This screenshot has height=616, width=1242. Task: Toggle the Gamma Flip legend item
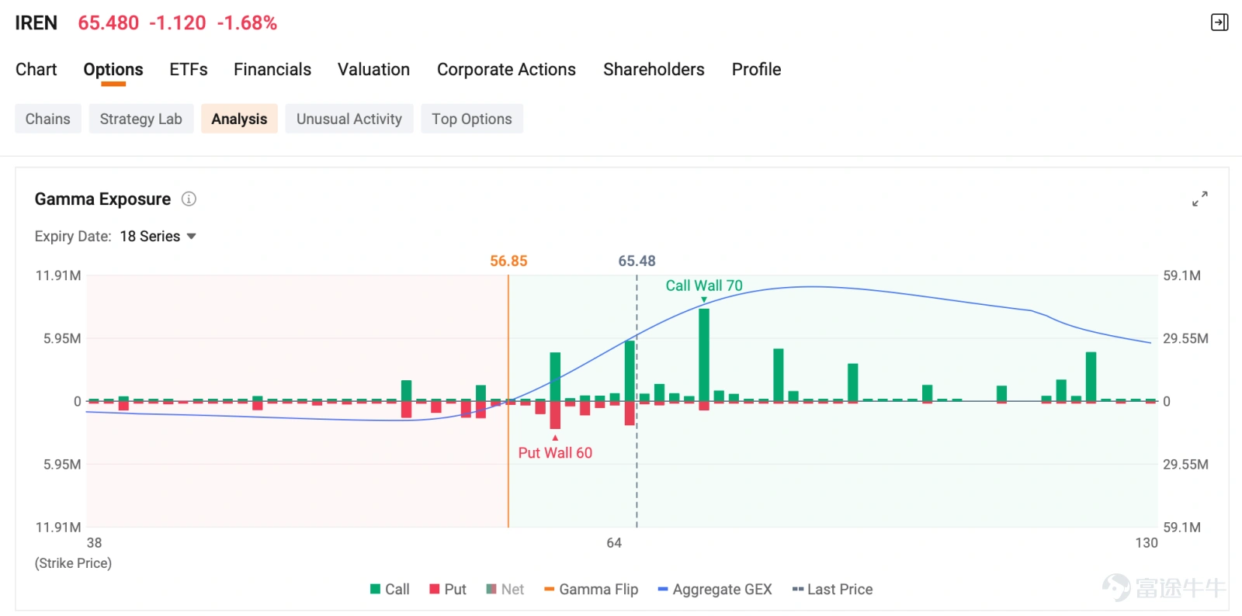(591, 590)
